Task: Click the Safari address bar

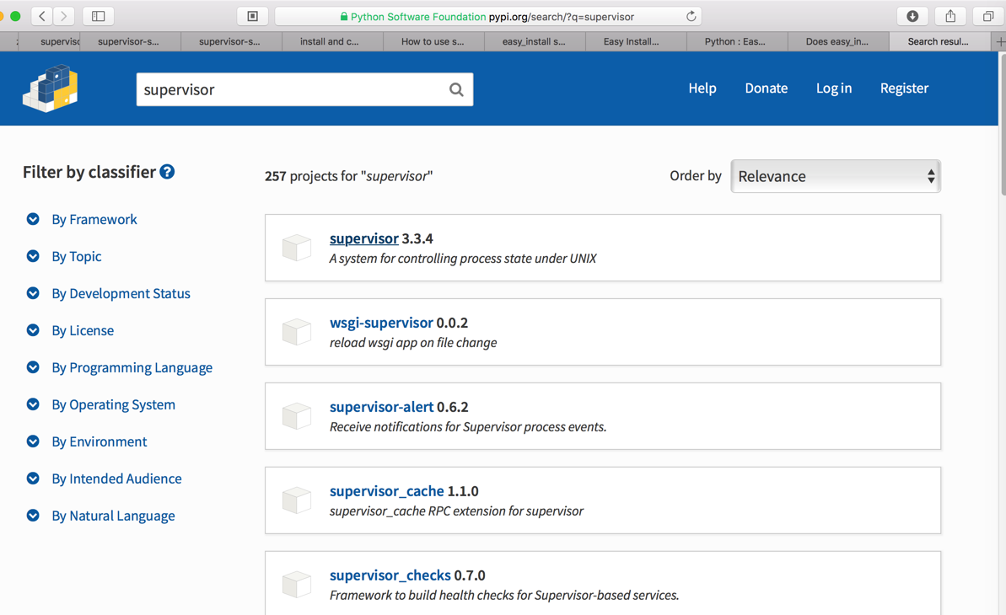Action: (487, 17)
